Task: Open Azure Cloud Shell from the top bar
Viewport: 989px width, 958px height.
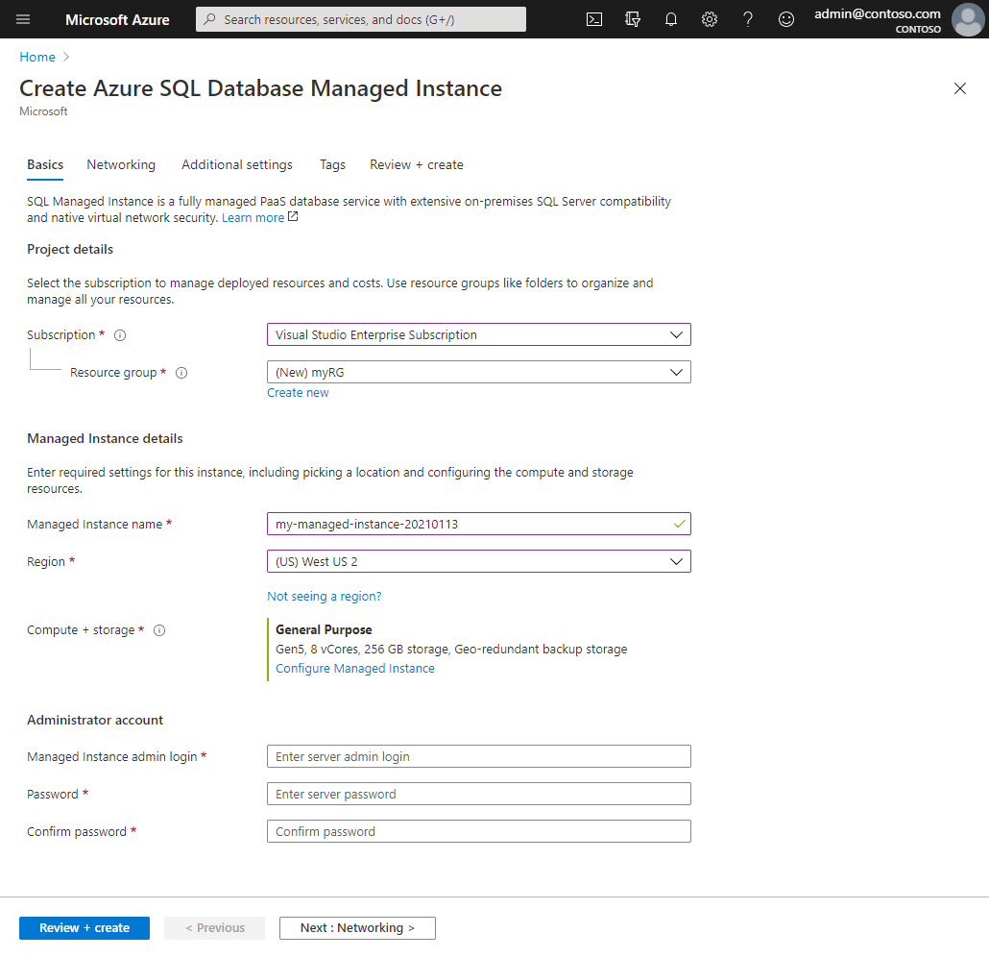Action: click(593, 19)
